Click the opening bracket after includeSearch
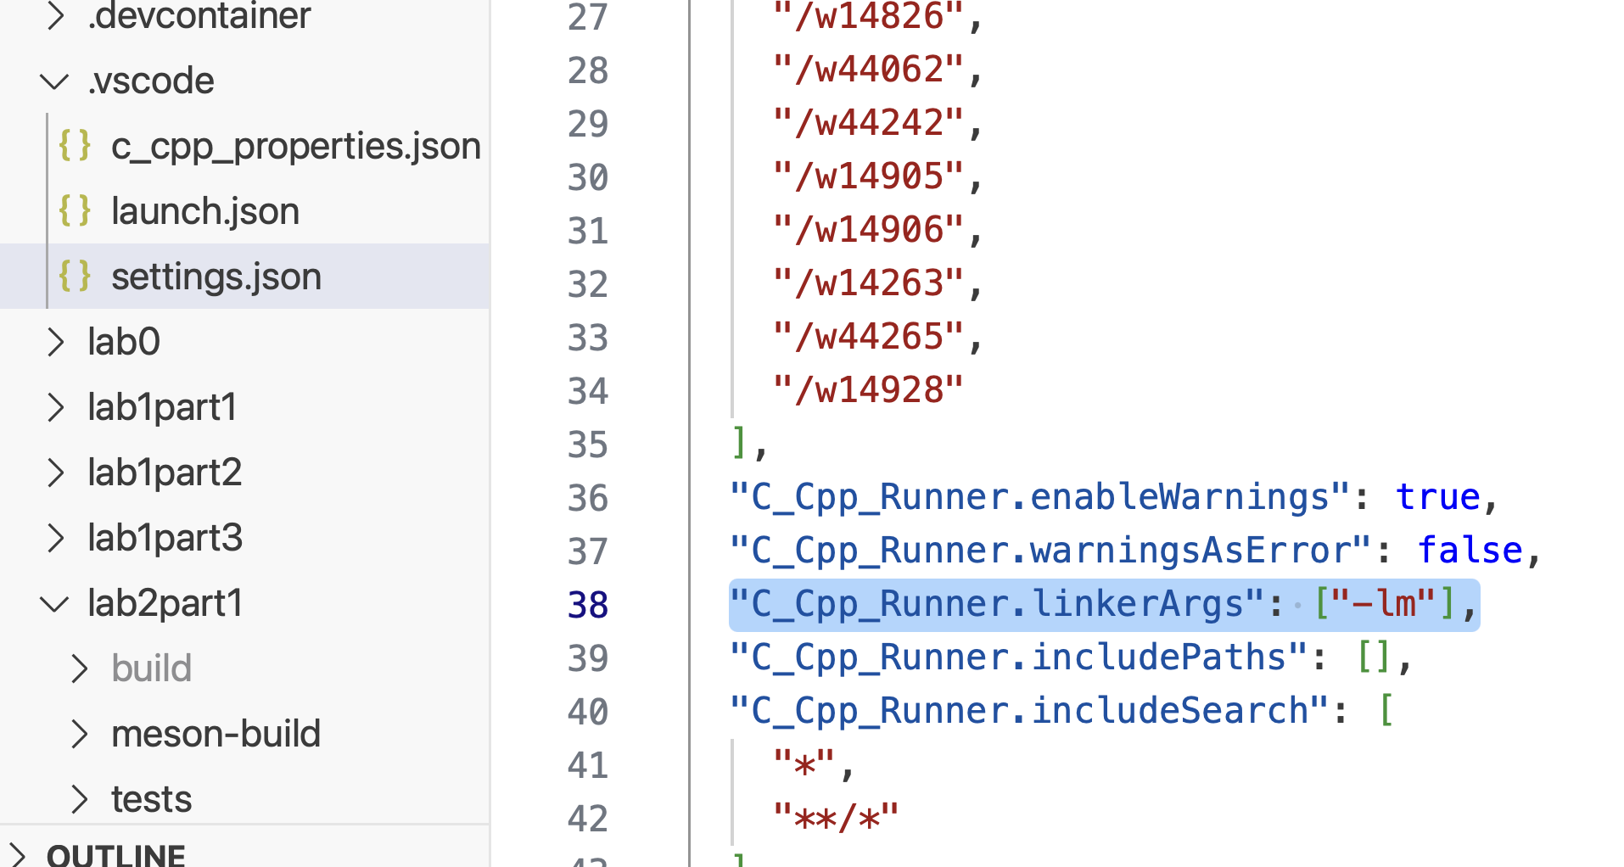1624x867 pixels. click(x=1386, y=711)
